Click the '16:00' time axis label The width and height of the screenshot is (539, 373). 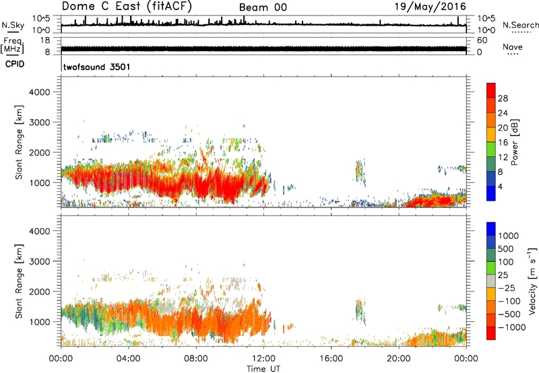tap(331, 359)
